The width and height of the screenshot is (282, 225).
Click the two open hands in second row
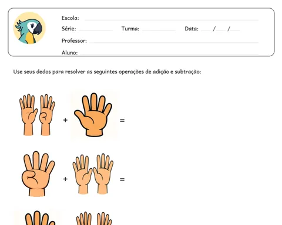(x=93, y=174)
